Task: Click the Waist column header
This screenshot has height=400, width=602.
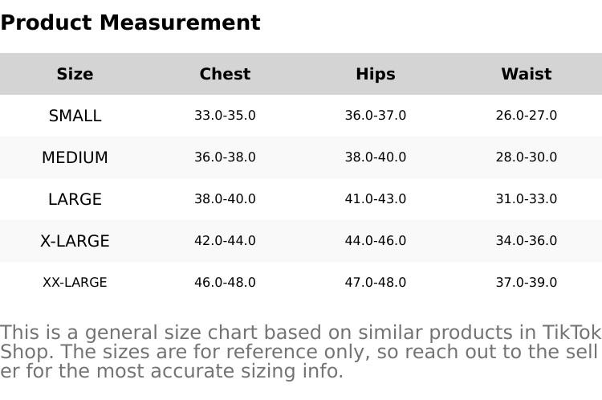Action: click(x=526, y=74)
